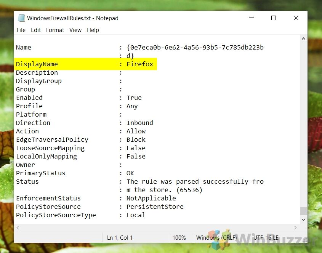Click the 'Local' value of PolicyStoreSourceType
The width and height of the screenshot is (322, 253).
click(136, 215)
